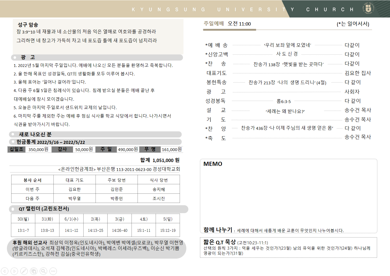Click the '합계 1,051,000 원' total
Screen dimensions: 390x276
[160, 160]
